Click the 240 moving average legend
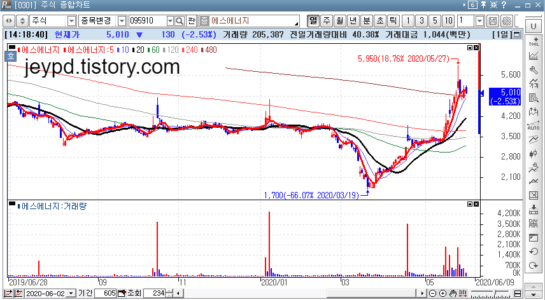This screenshot has height=300, width=545. 190,50
